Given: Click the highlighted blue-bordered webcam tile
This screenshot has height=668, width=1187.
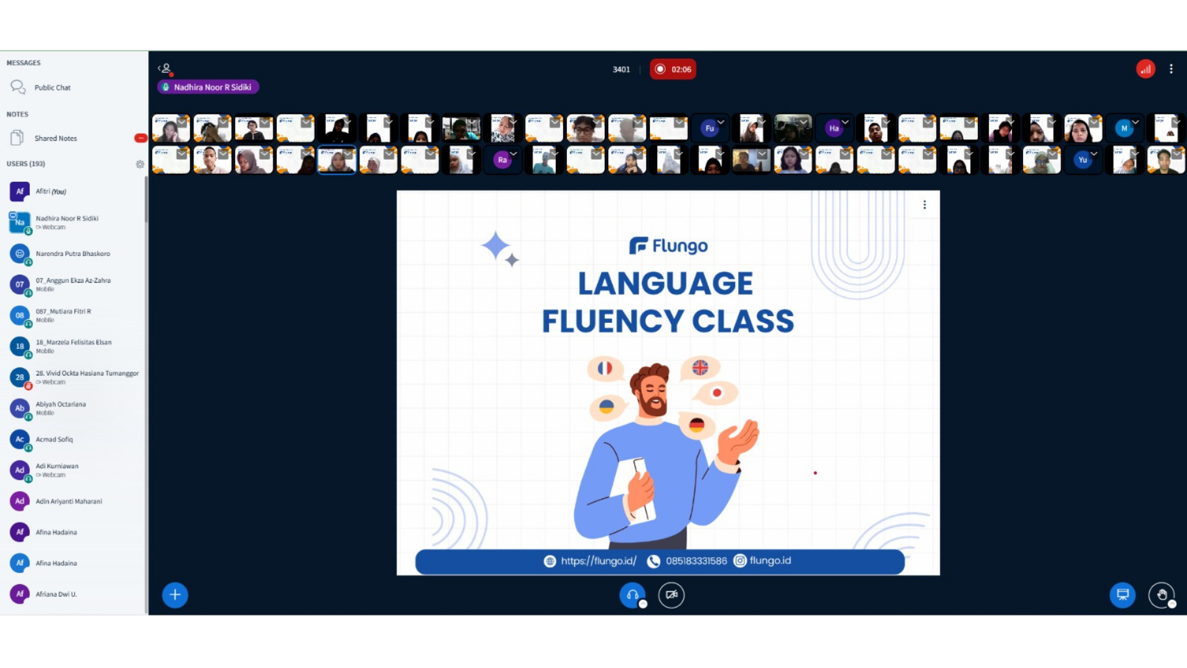Looking at the screenshot, I should [x=337, y=160].
